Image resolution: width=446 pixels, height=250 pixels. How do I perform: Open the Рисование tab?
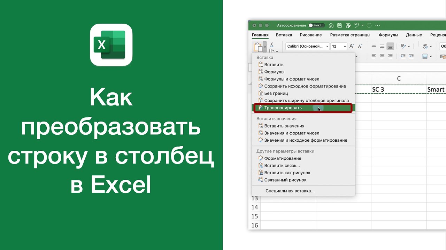click(311, 35)
